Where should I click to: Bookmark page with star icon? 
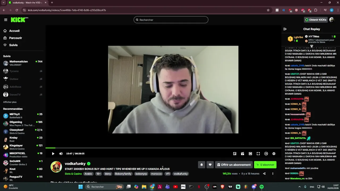268,10
